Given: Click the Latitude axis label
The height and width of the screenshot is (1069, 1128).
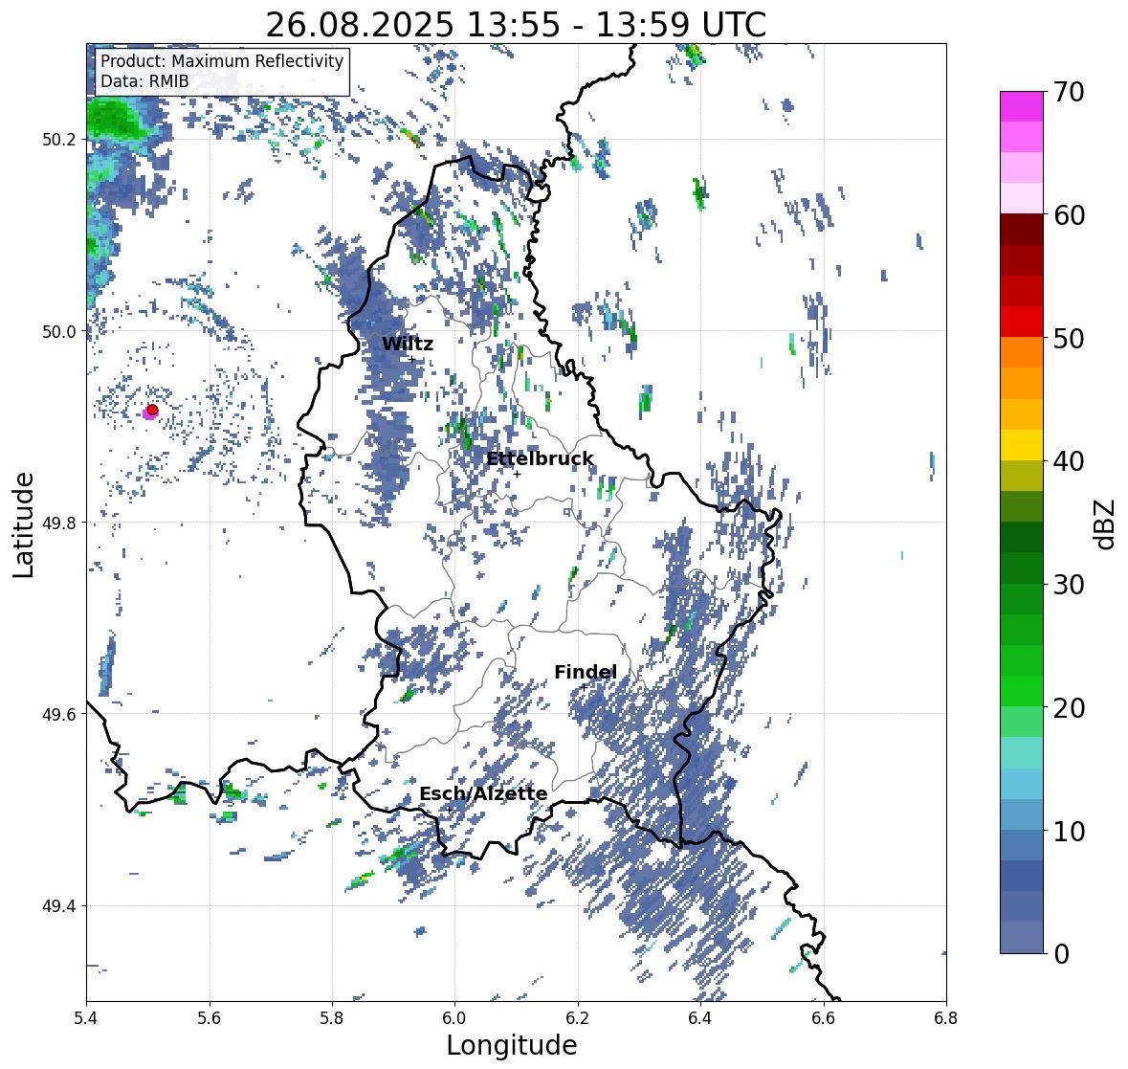Looking at the screenshot, I should pos(23,524).
